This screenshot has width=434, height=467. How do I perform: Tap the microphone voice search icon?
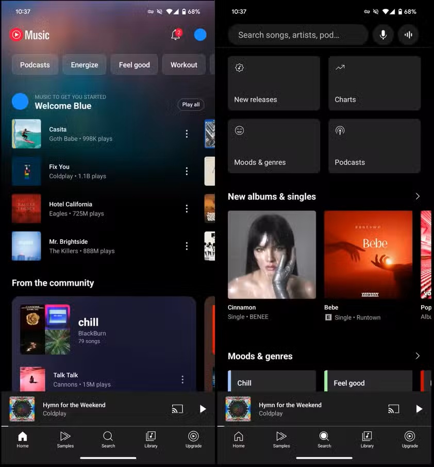(x=383, y=35)
